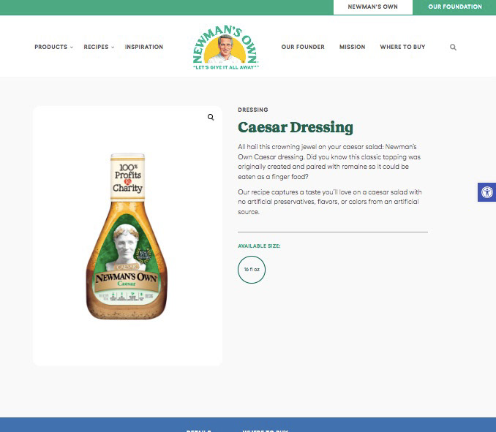Open the Recipes menu item
496x432 pixels.
pyautogui.click(x=96, y=47)
